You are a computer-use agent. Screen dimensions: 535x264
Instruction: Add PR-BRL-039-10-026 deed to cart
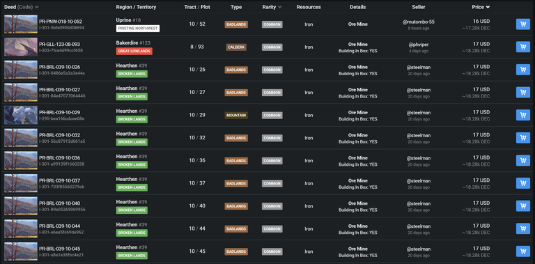pos(522,70)
